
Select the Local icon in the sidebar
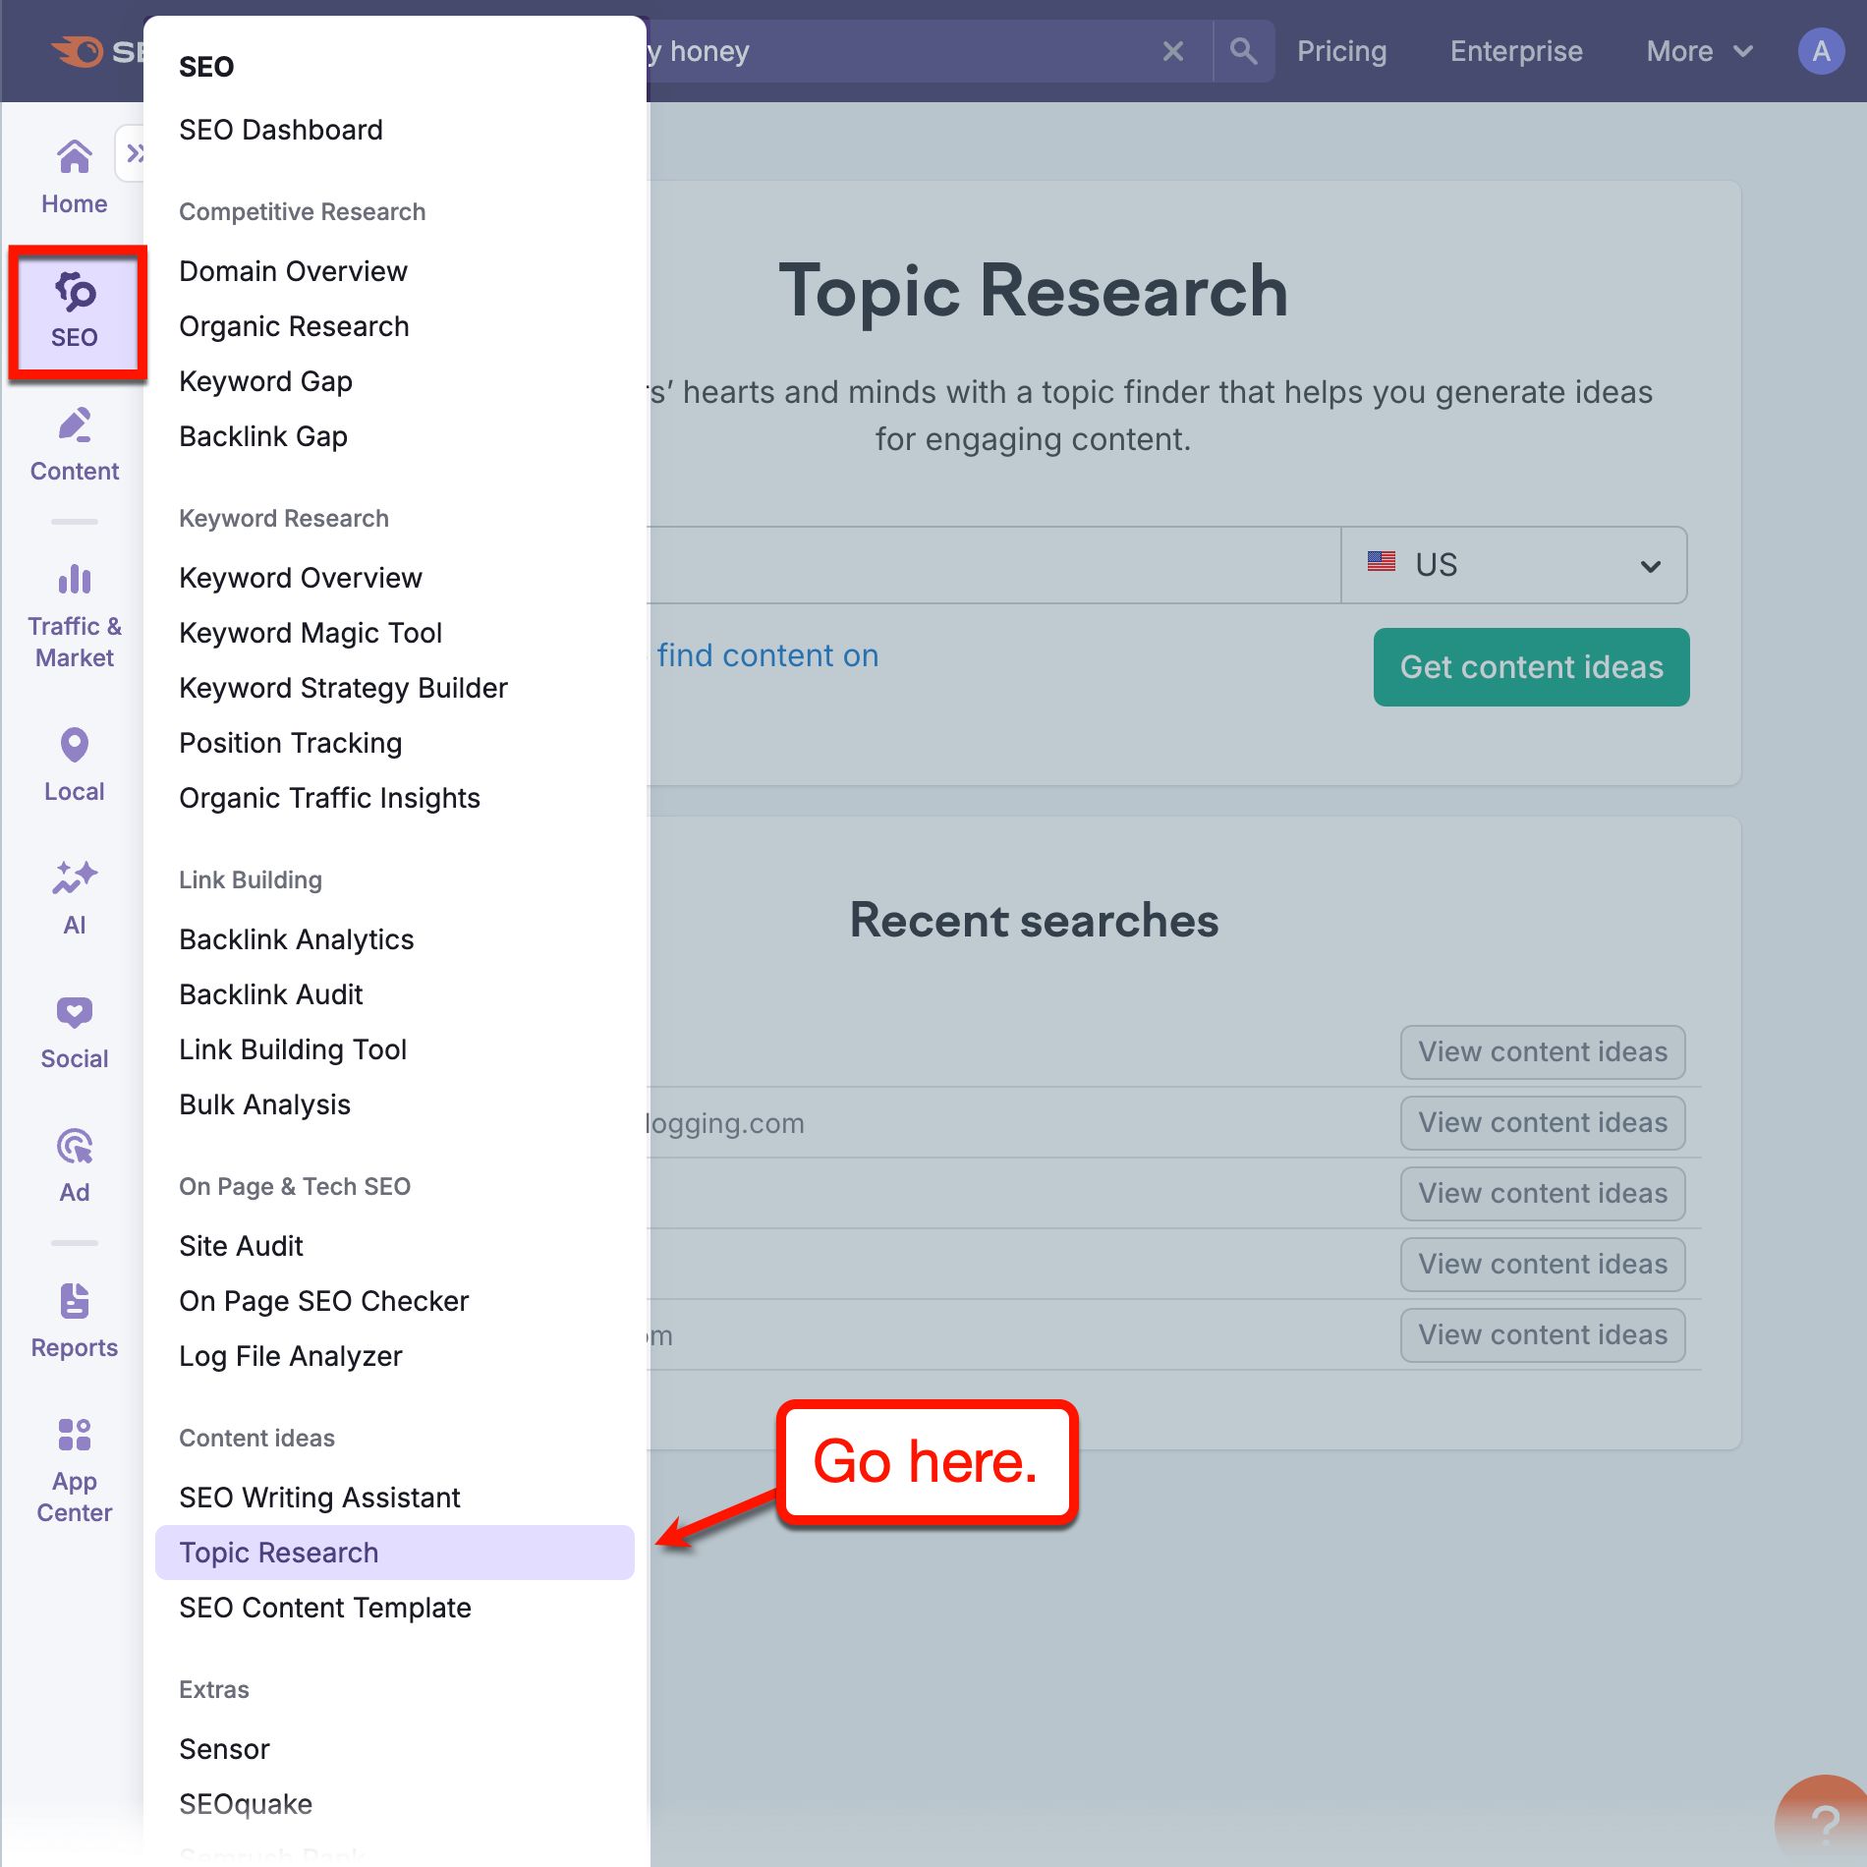[74, 764]
